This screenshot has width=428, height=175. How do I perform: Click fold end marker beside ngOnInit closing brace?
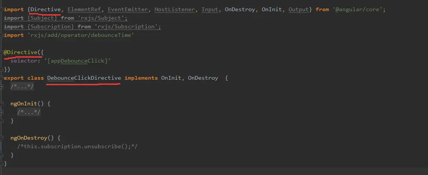click(1, 121)
